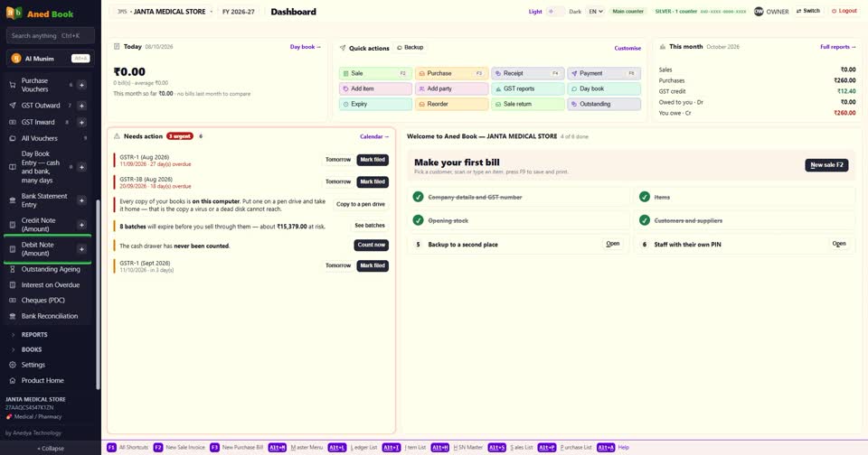Click the sidebar vertical scrollbar

click(x=98, y=294)
